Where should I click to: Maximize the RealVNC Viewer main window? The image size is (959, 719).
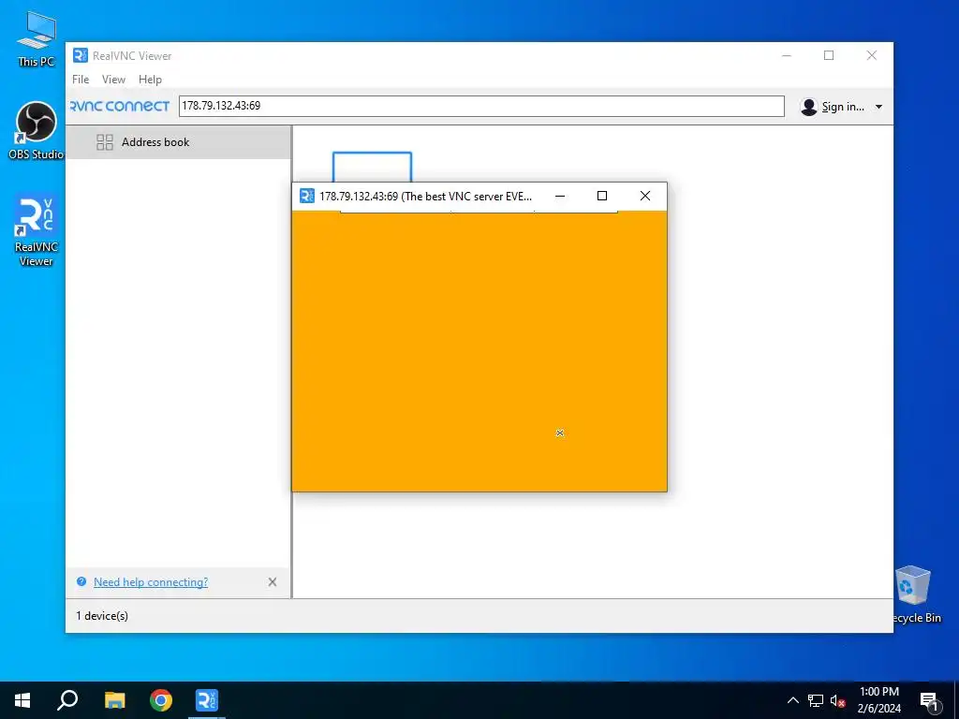pyautogui.click(x=829, y=55)
